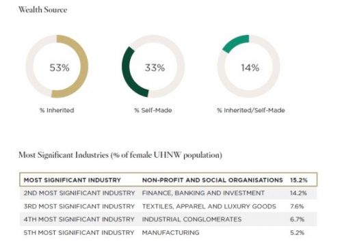Click the % Inherited/Self-Made label

tap(251, 110)
